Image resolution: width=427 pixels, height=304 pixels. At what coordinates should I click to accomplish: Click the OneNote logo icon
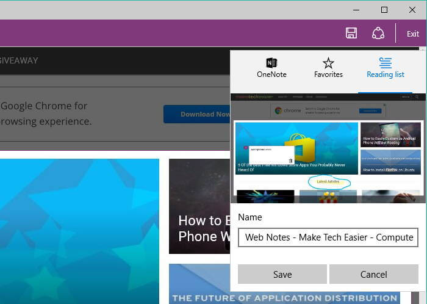tap(271, 63)
